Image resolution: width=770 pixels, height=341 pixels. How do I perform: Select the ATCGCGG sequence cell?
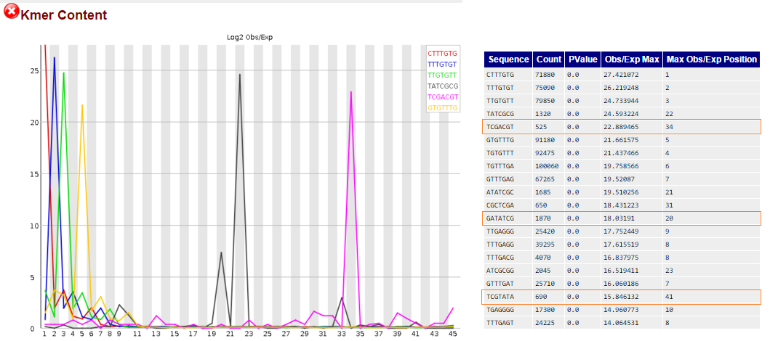point(508,270)
